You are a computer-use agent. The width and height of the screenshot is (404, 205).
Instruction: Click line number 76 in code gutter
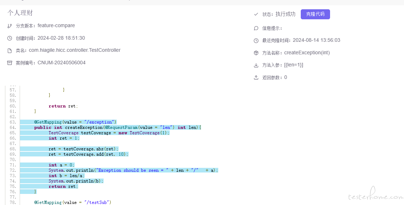point(13,192)
